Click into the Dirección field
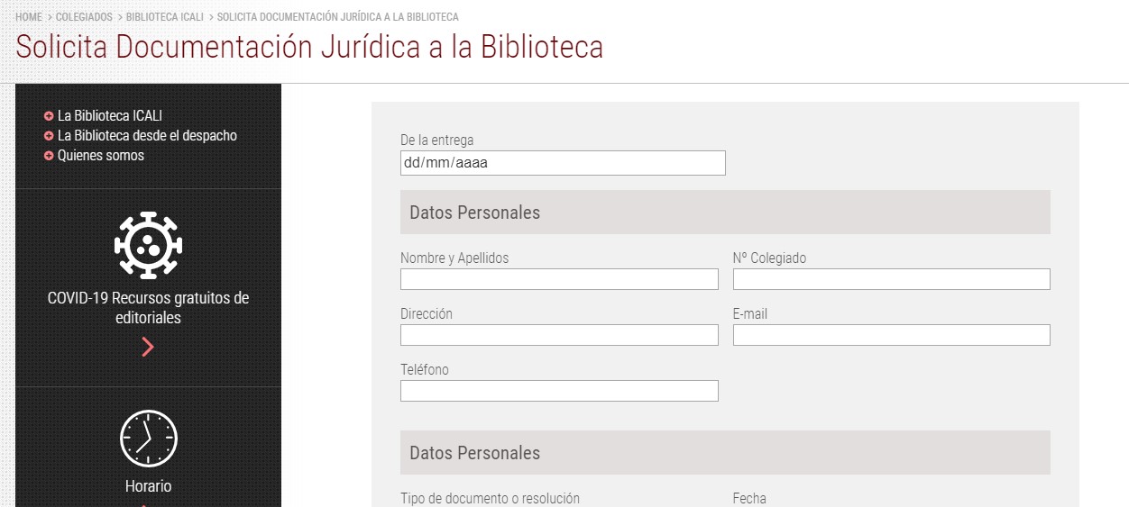Image resolution: width=1129 pixels, height=507 pixels. [x=559, y=335]
